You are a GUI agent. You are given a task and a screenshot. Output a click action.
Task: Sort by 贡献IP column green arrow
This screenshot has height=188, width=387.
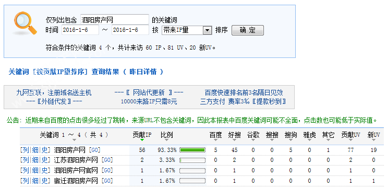[142, 140]
